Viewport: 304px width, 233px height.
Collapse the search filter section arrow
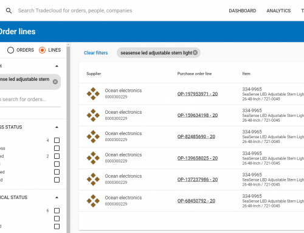(57, 66)
